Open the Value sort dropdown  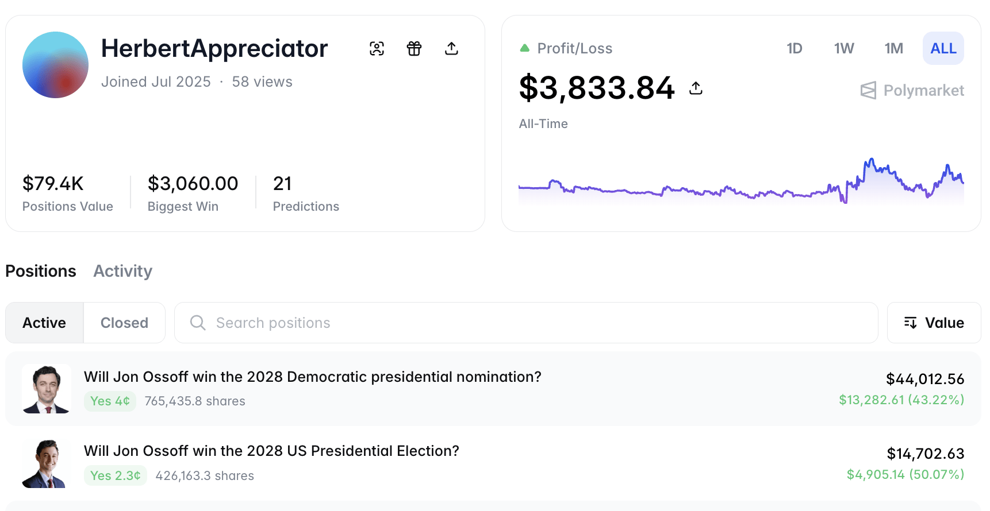coord(934,323)
